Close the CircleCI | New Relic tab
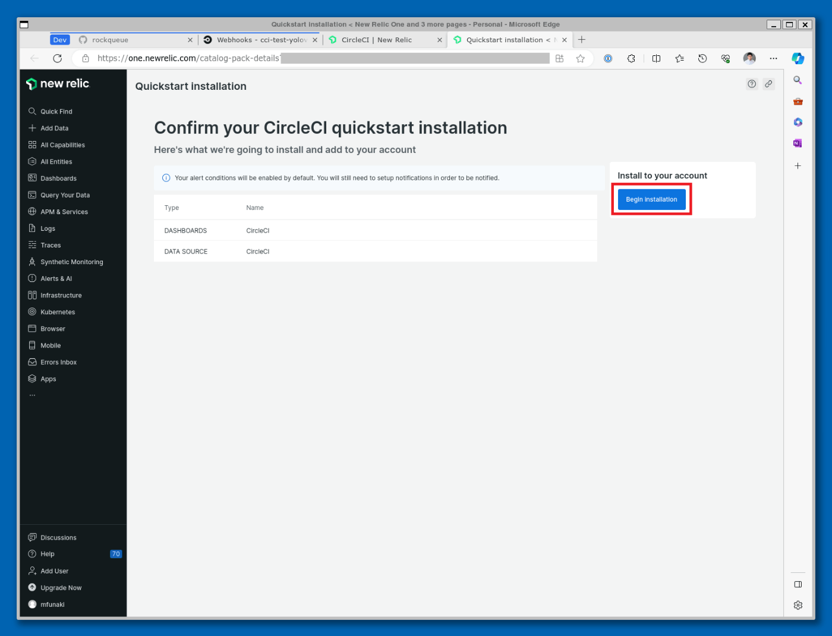 [x=440, y=40]
